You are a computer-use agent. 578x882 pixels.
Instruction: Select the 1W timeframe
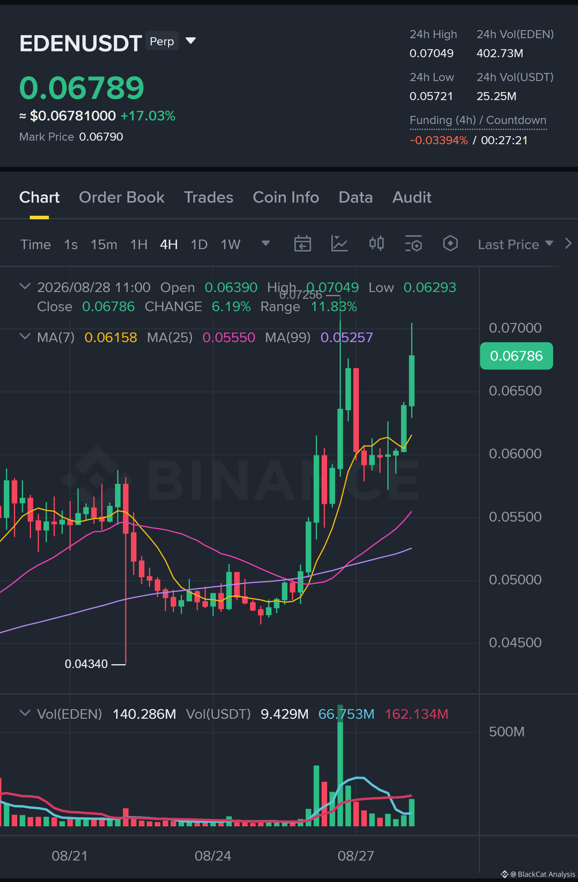[231, 245]
